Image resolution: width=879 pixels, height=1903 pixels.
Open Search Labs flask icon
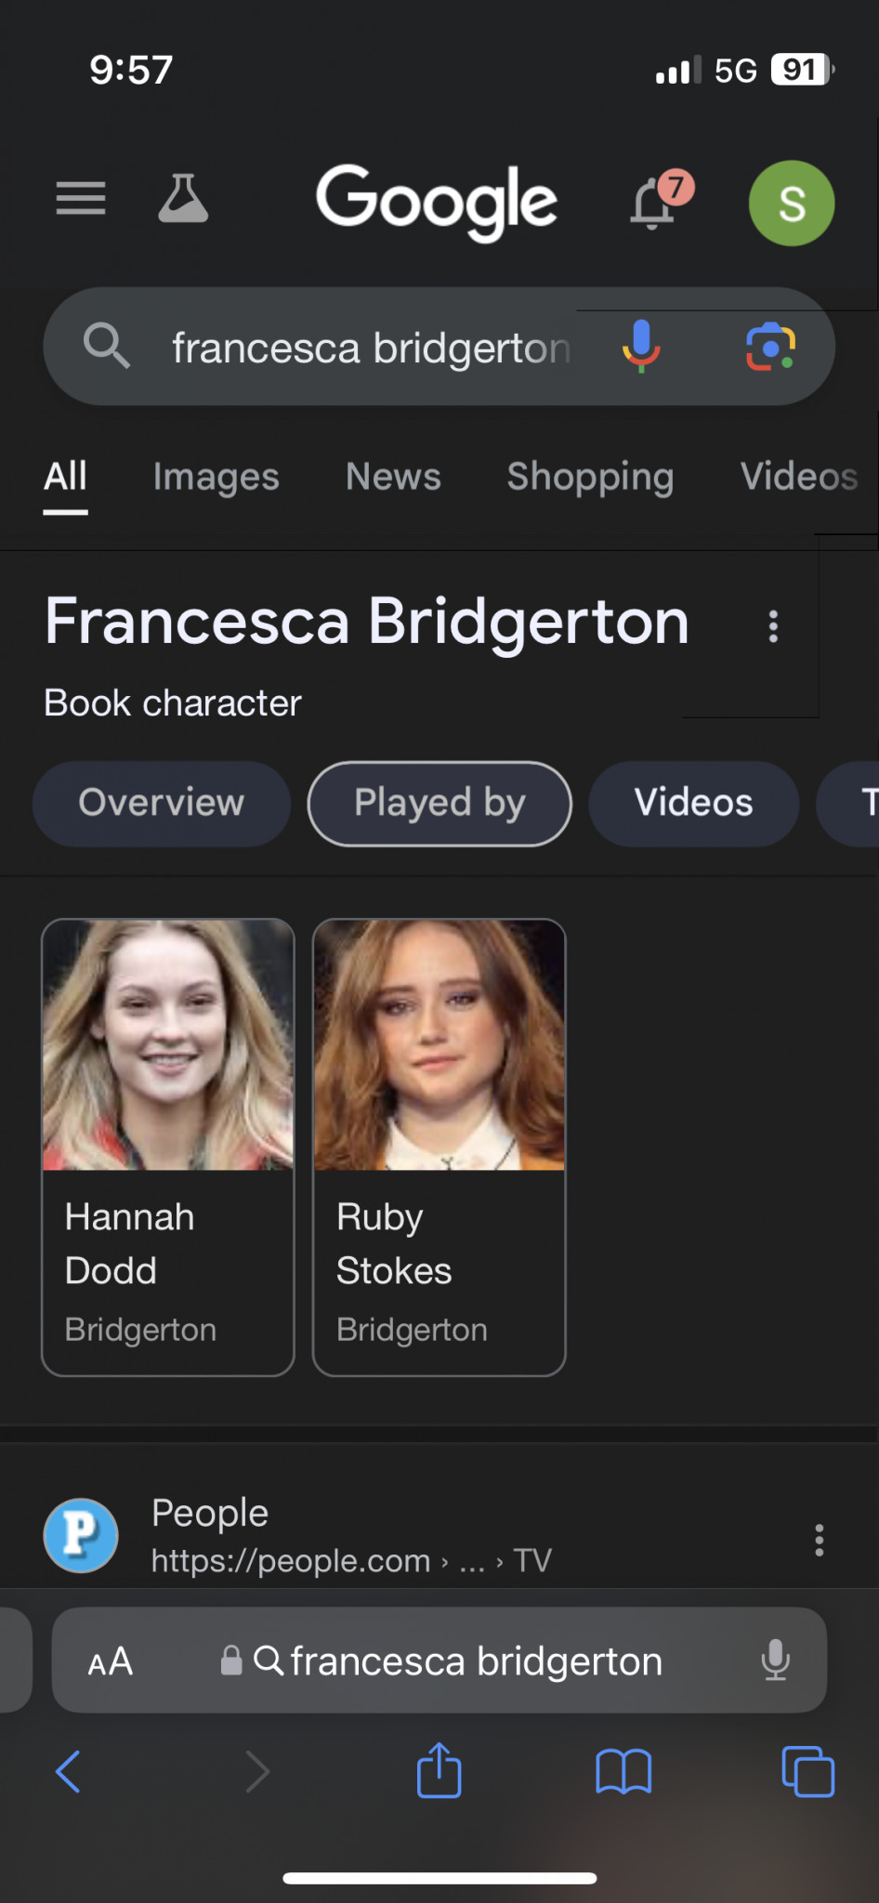click(x=183, y=199)
